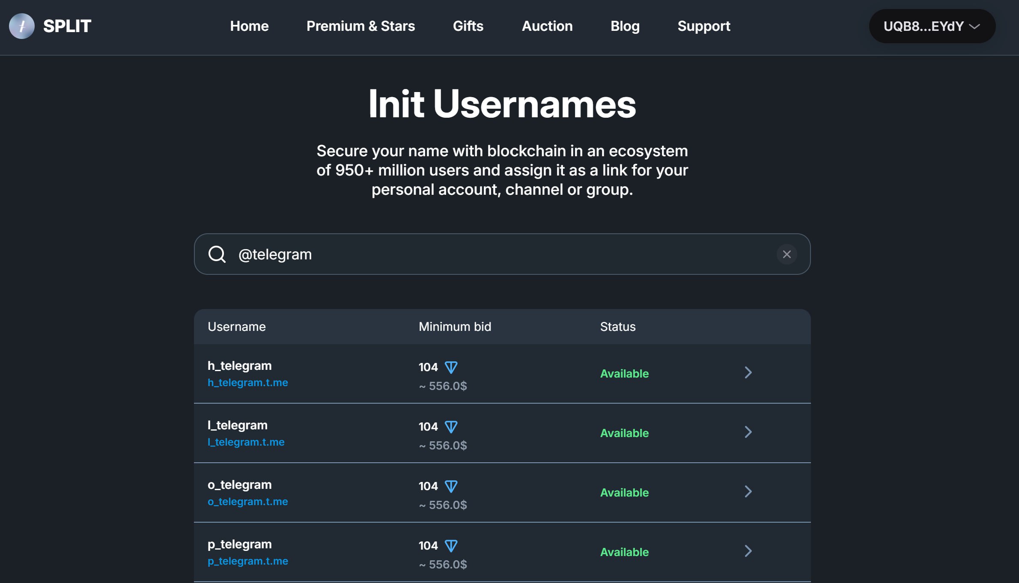Image resolution: width=1019 pixels, height=583 pixels.
Task: Click the SPLIT logo icon
Action: coord(22,26)
